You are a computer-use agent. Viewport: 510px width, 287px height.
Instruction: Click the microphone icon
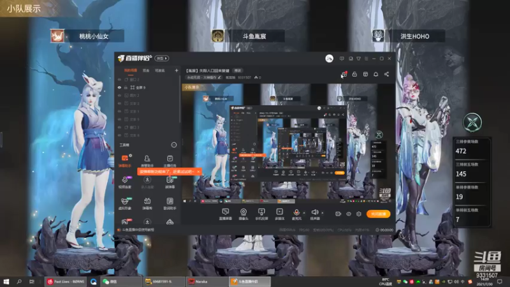click(x=296, y=213)
